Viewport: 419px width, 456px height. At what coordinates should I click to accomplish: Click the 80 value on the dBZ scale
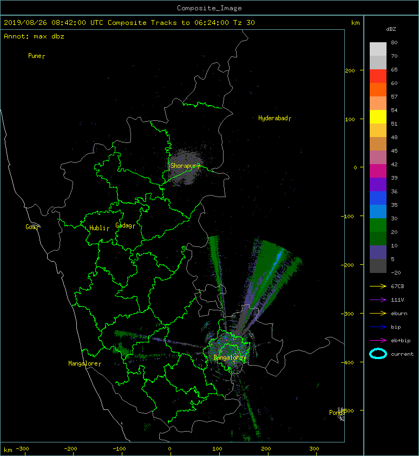(x=394, y=42)
